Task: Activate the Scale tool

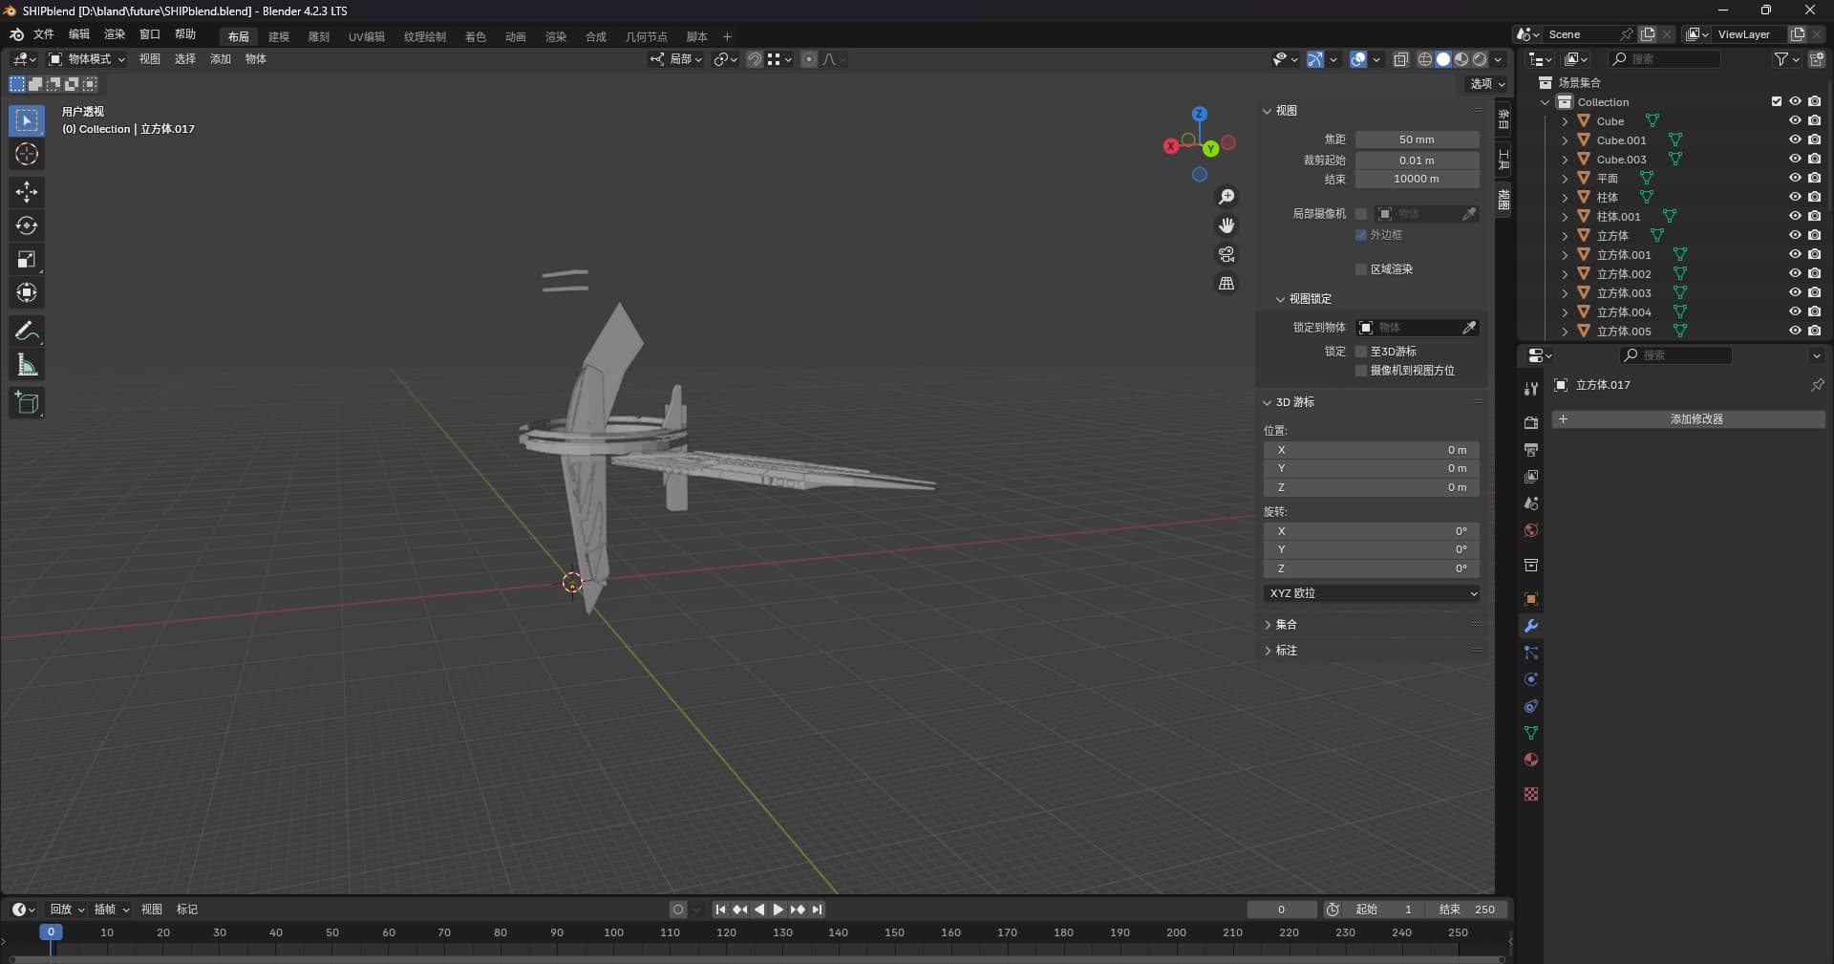Action: tap(27, 259)
